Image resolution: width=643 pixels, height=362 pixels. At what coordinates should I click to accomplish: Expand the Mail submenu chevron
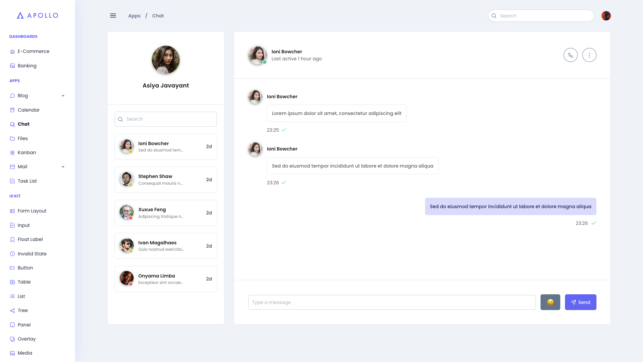(x=63, y=167)
